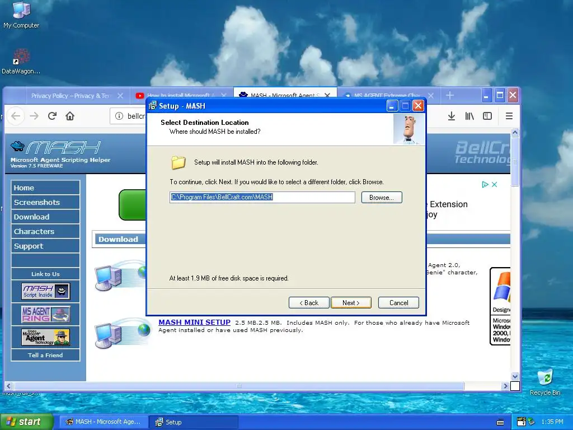
Task: Click the browser Back arrow
Action: [16, 116]
